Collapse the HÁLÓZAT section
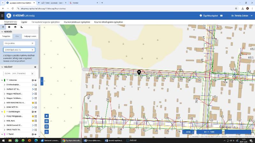 point(2,67)
